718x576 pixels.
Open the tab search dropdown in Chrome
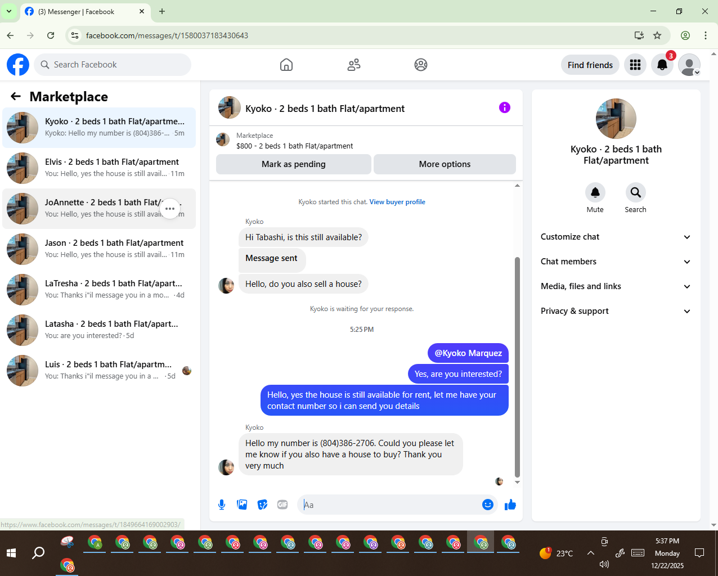[x=9, y=11]
